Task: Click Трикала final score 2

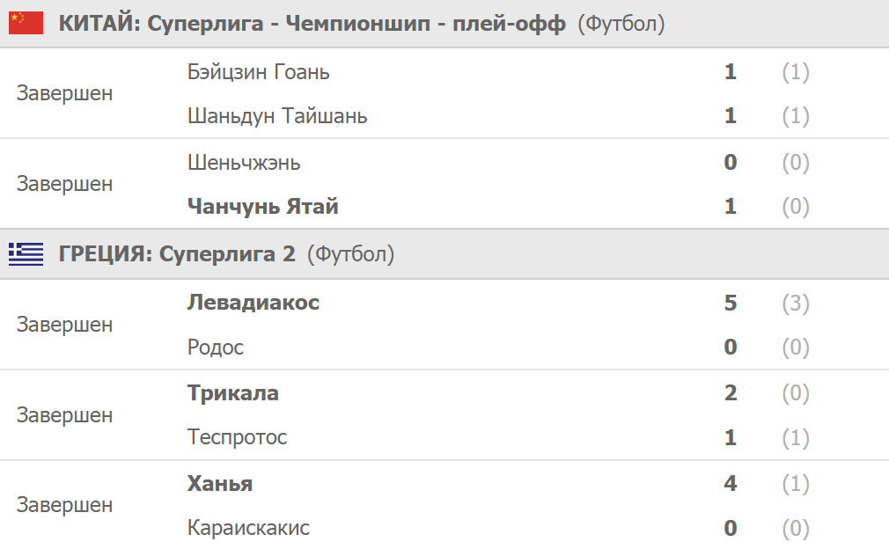Action: [730, 393]
